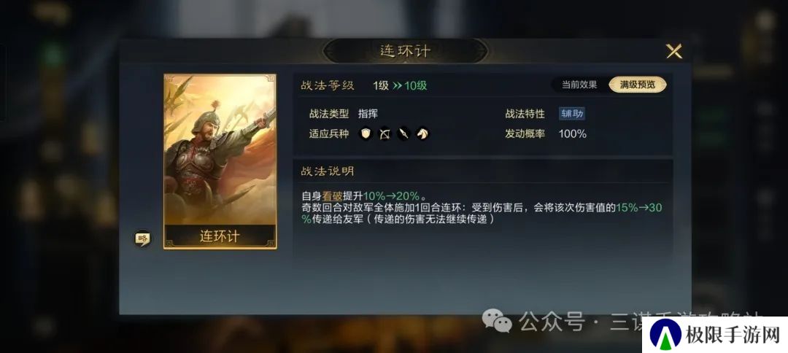
Task: Click the bow archer troop icon
Action: coord(385,134)
